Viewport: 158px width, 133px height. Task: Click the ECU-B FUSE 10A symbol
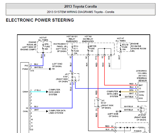tap(121, 47)
